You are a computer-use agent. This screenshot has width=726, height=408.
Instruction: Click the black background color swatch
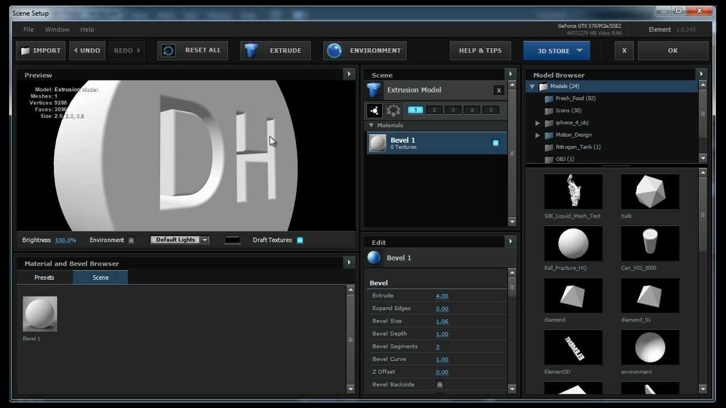pyautogui.click(x=233, y=240)
